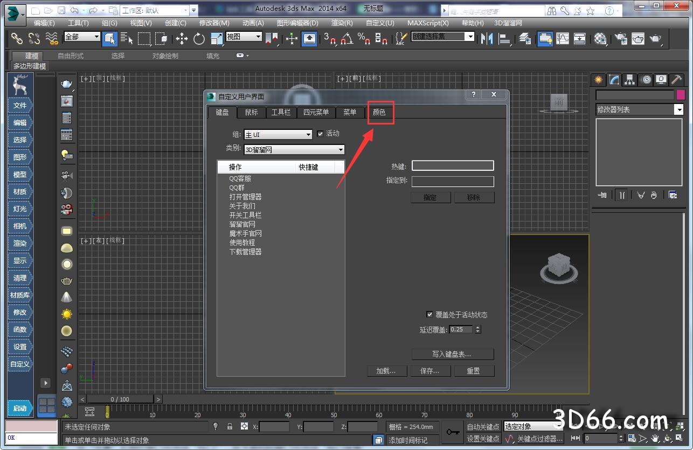Open Material Editor sphere icon (材质编辑器)

point(600,38)
